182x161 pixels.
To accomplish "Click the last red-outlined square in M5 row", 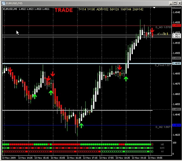I will 152,144.
